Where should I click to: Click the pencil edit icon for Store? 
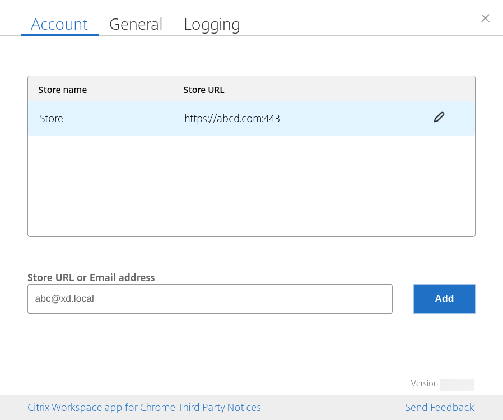pos(439,118)
